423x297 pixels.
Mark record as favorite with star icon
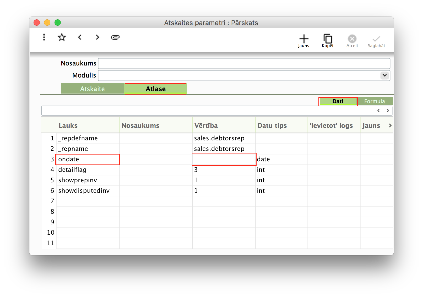62,37
